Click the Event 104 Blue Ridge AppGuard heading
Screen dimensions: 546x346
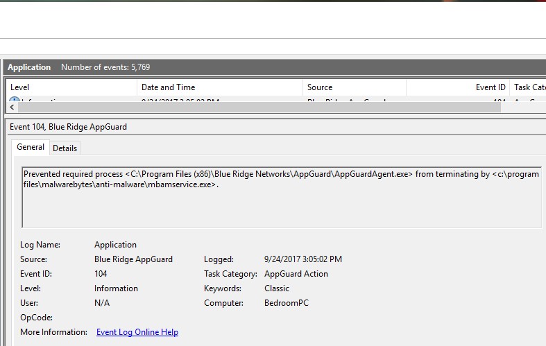(68, 127)
